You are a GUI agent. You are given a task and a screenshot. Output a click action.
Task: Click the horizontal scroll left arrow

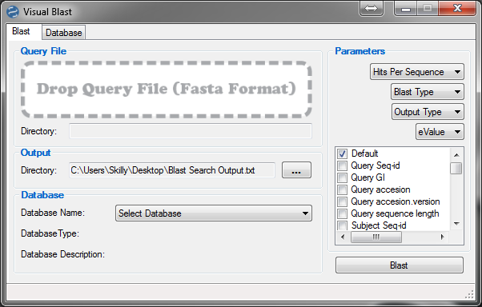point(343,237)
